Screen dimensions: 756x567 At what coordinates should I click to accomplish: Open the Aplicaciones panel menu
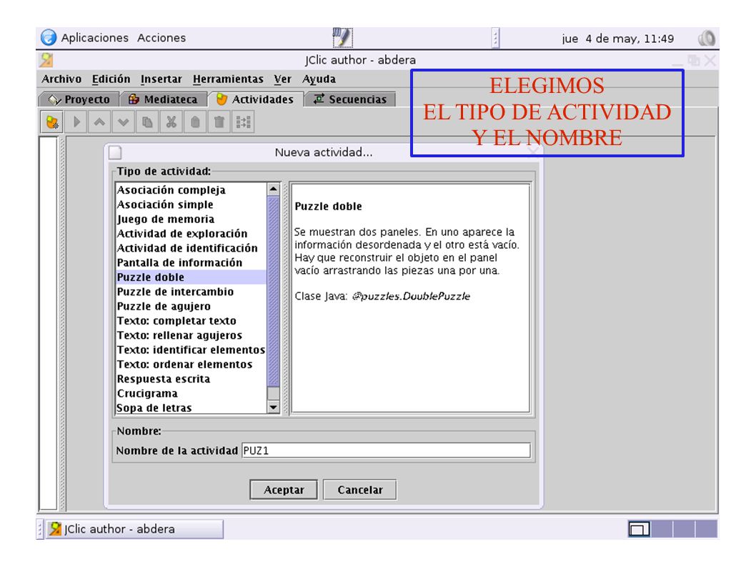coord(94,38)
